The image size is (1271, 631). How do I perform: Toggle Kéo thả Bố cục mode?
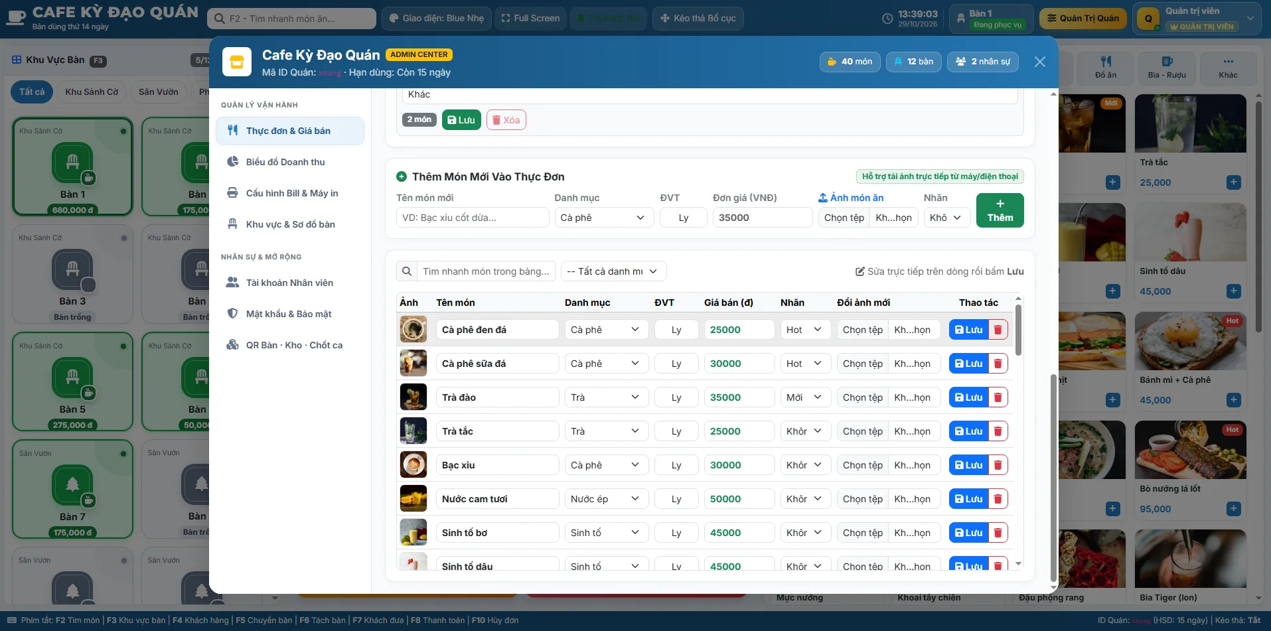pyautogui.click(x=698, y=19)
